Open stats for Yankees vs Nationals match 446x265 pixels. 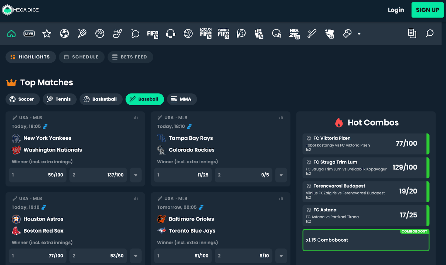coord(136,118)
